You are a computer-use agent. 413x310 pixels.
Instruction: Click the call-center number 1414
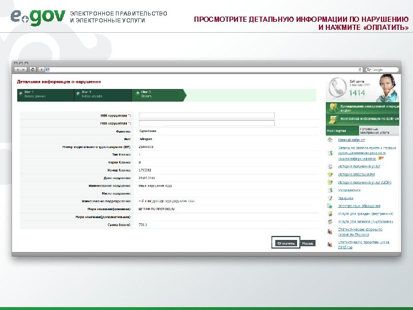(357, 93)
